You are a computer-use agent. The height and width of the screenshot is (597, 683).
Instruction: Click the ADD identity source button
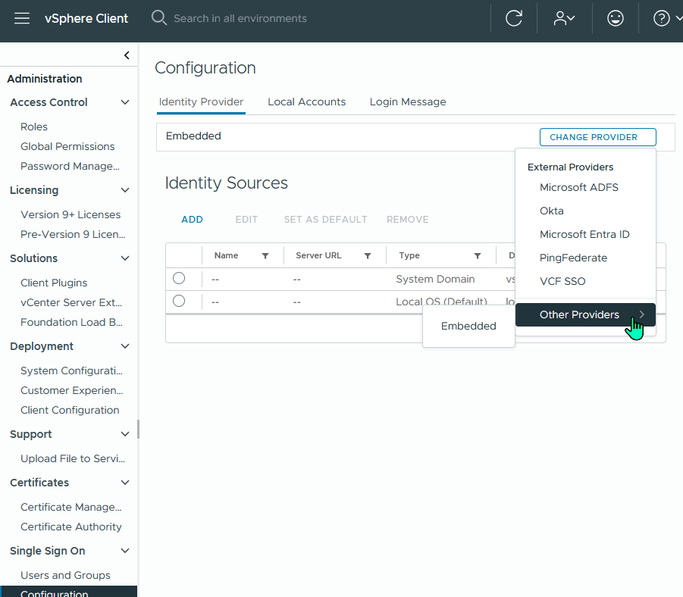pyautogui.click(x=192, y=220)
